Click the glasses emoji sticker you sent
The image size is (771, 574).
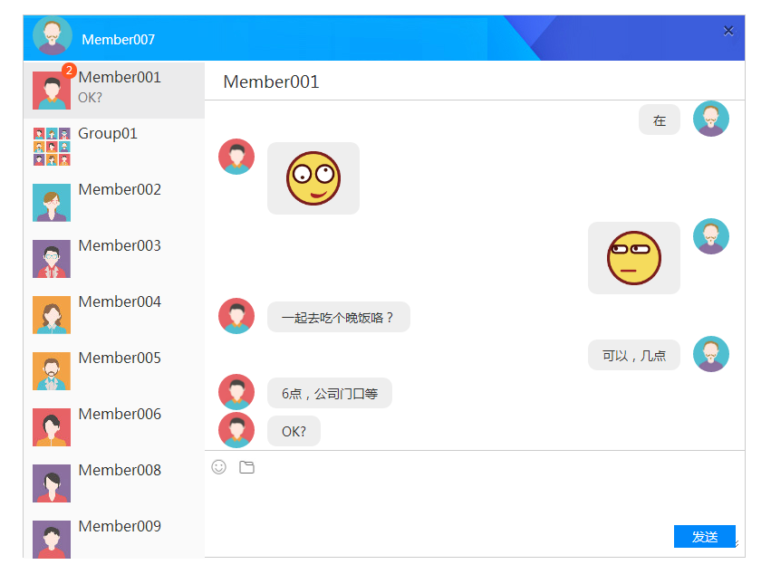(x=633, y=257)
